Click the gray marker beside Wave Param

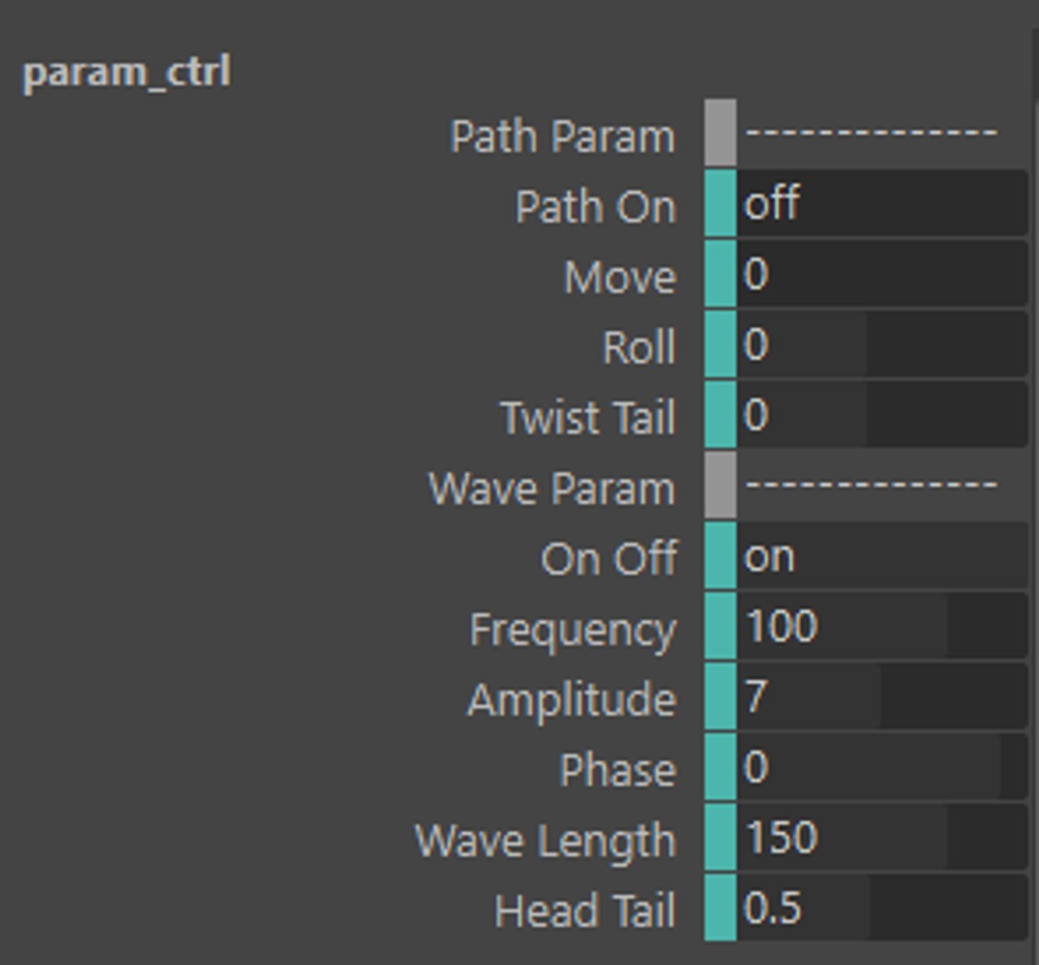tap(720, 485)
